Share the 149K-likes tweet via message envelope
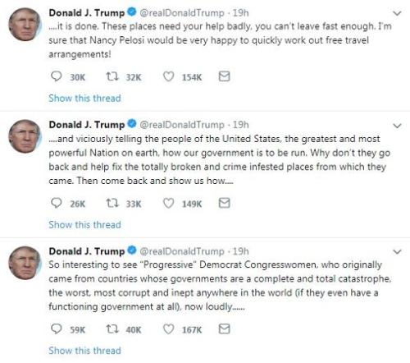Screen dimensions: 410x363 point(224,203)
